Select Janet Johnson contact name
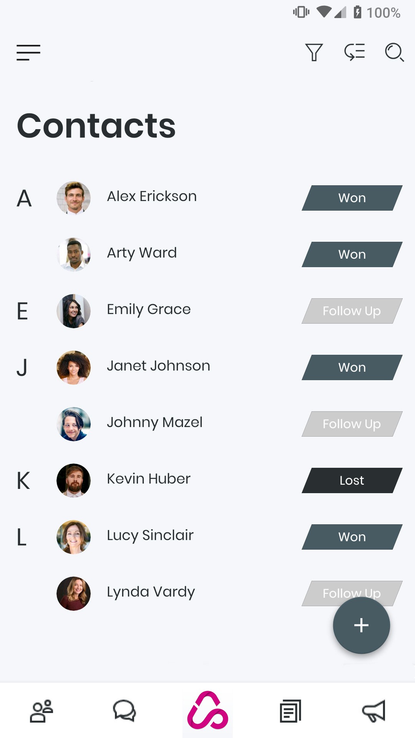Image resolution: width=415 pixels, height=738 pixels. pyautogui.click(x=158, y=366)
